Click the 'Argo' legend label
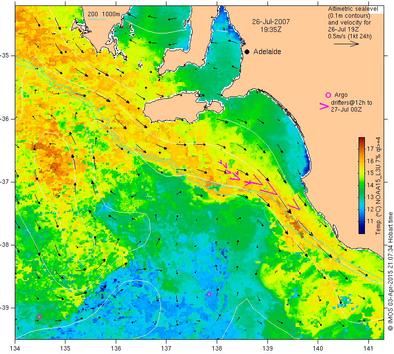The image size is (394, 354). coord(341,95)
